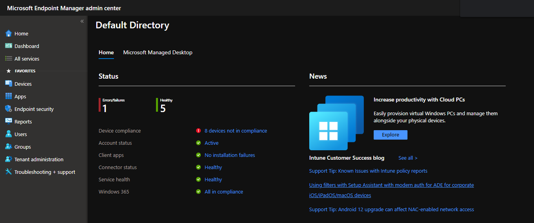Click the Groups people icon

[9, 147]
